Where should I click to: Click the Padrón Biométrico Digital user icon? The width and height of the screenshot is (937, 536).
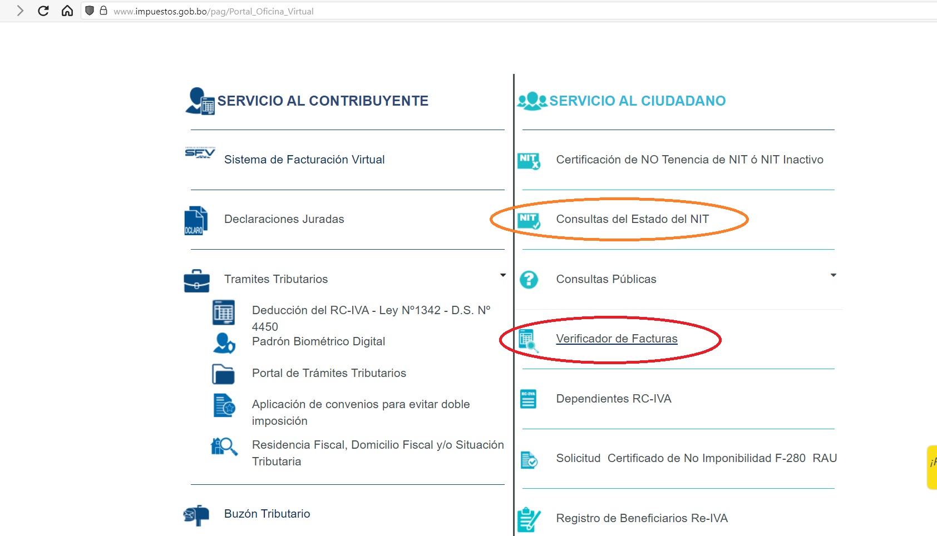[x=224, y=343]
